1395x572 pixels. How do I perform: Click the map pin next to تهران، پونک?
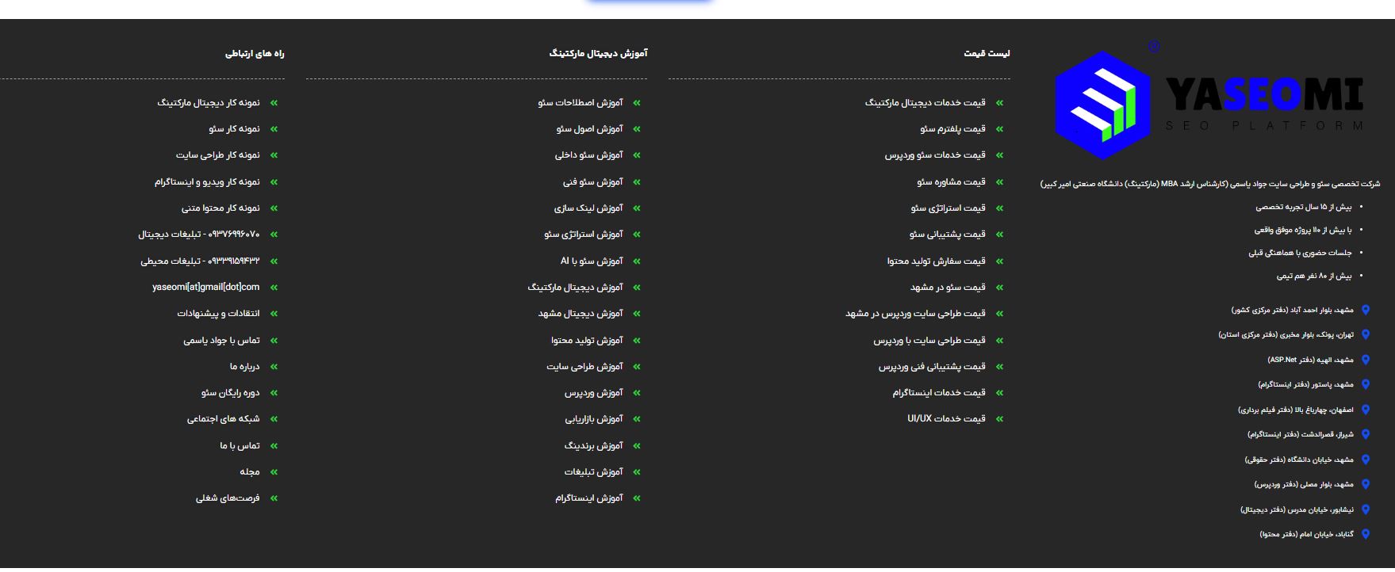coord(1366,335)
